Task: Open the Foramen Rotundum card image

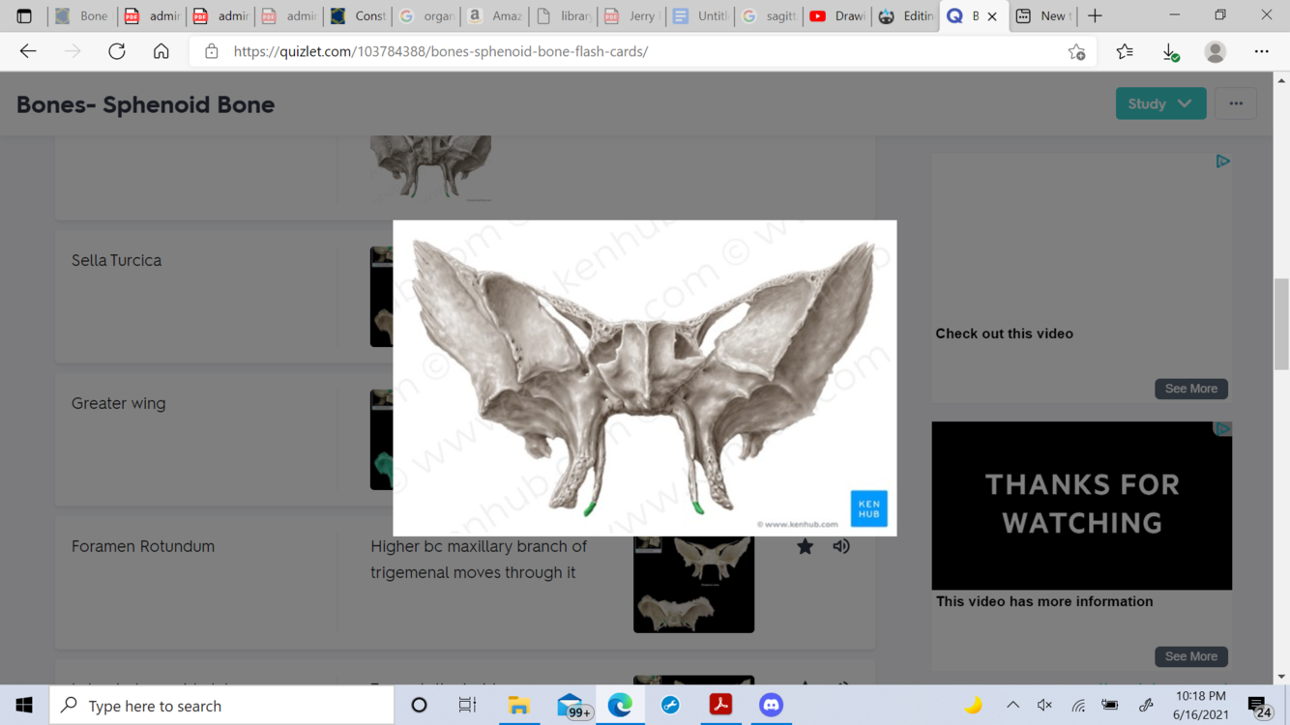Action: 693,584
